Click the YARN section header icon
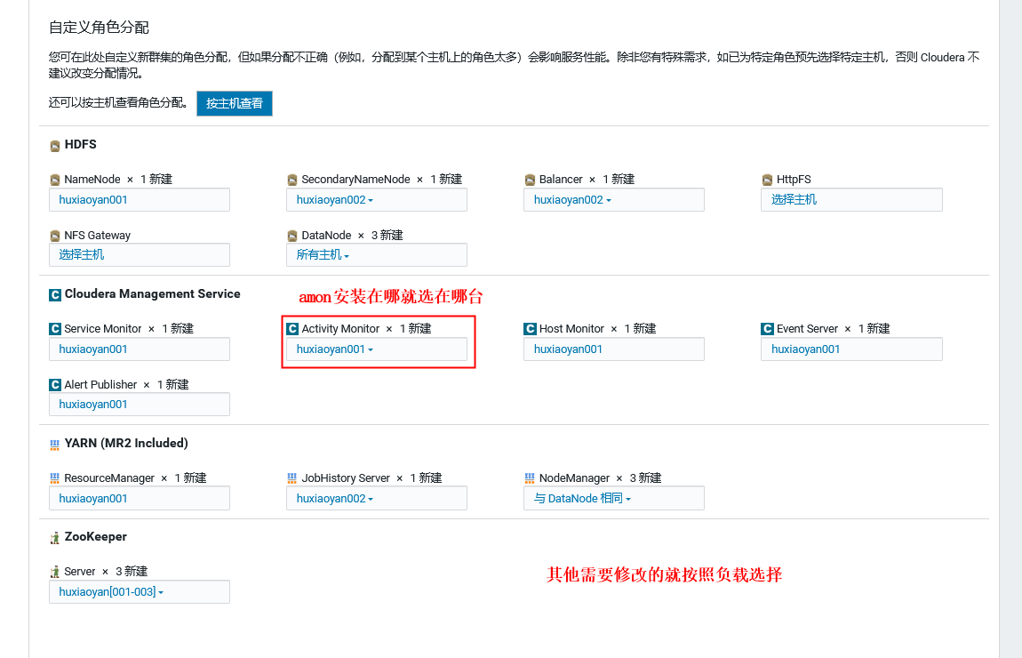This screenshot has width=1022, height=658. tap(55, 445)
